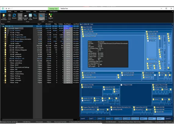
Task: Click the C:\ drive icon in the tree
Action: click(x=3, y=26)
